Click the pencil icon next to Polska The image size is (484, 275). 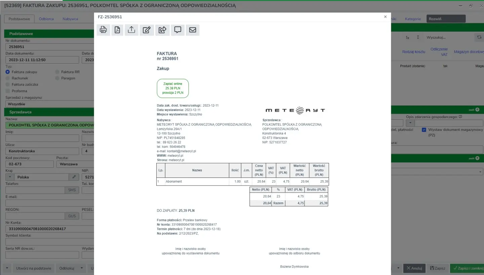tap(74, 177)
